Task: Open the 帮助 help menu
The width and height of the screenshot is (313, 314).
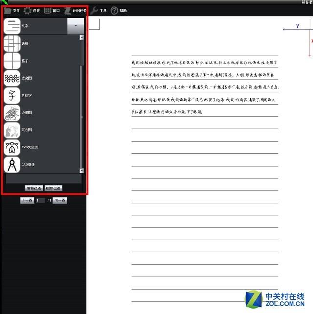Action: click(119, 10)
